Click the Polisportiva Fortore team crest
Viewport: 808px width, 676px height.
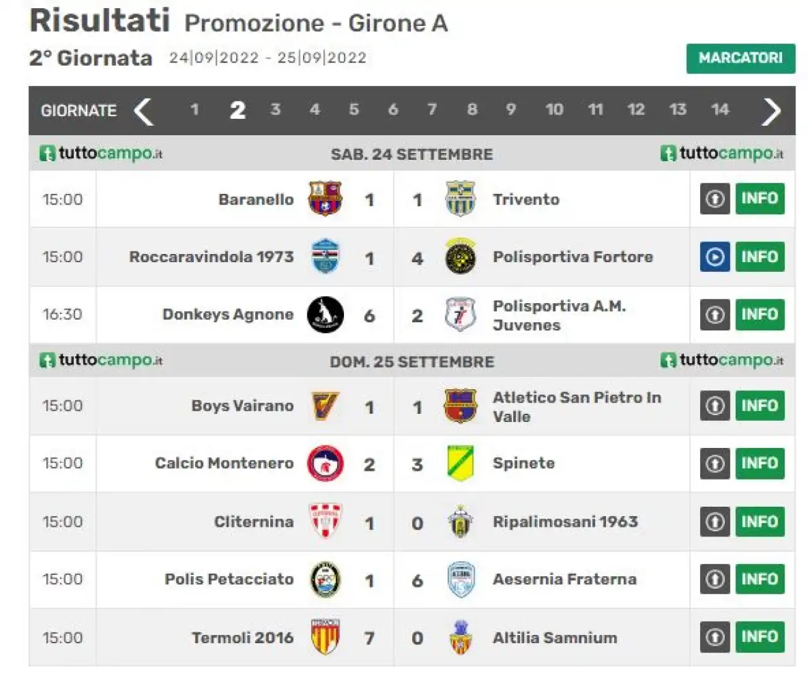coord(460,257)
